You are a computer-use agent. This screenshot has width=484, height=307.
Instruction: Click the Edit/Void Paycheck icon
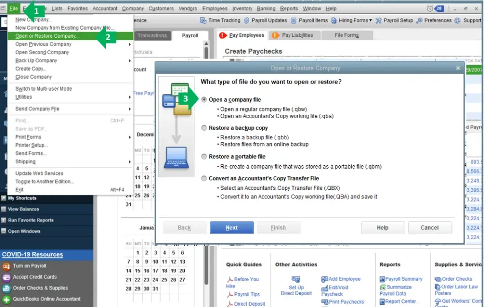[x=324, y=288]
